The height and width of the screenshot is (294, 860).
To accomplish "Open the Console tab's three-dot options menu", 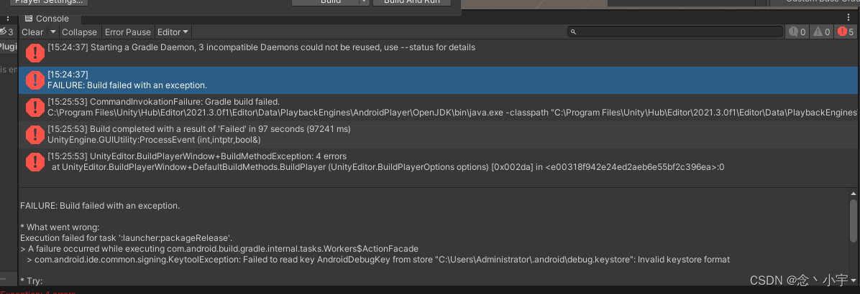I will 849,18.
